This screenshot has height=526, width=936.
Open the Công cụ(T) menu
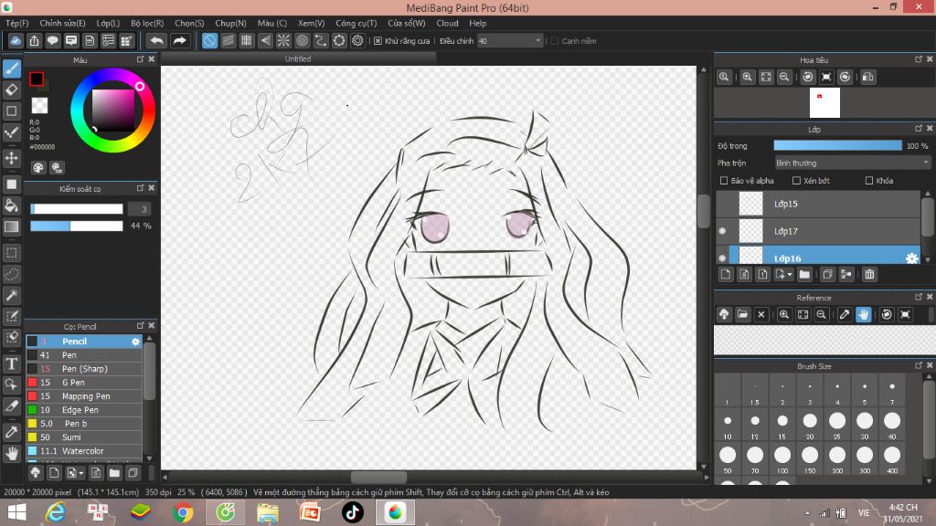[356, 23]
